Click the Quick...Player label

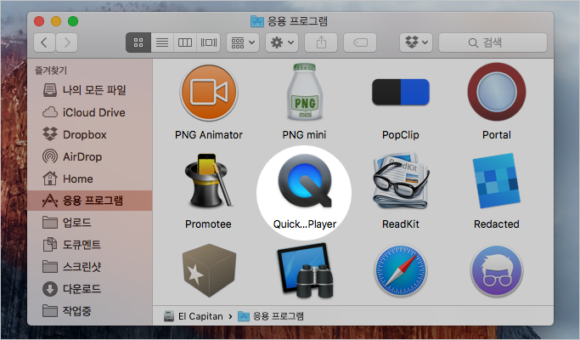coord(305,224)
